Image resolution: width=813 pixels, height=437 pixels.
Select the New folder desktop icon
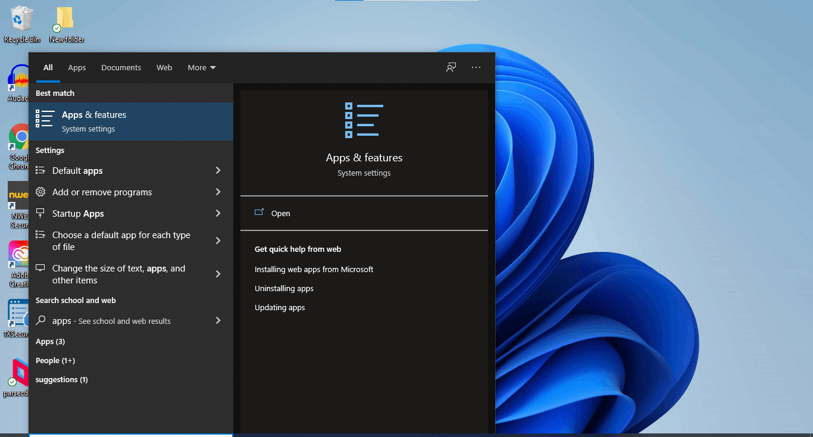(x=66, y=24)
